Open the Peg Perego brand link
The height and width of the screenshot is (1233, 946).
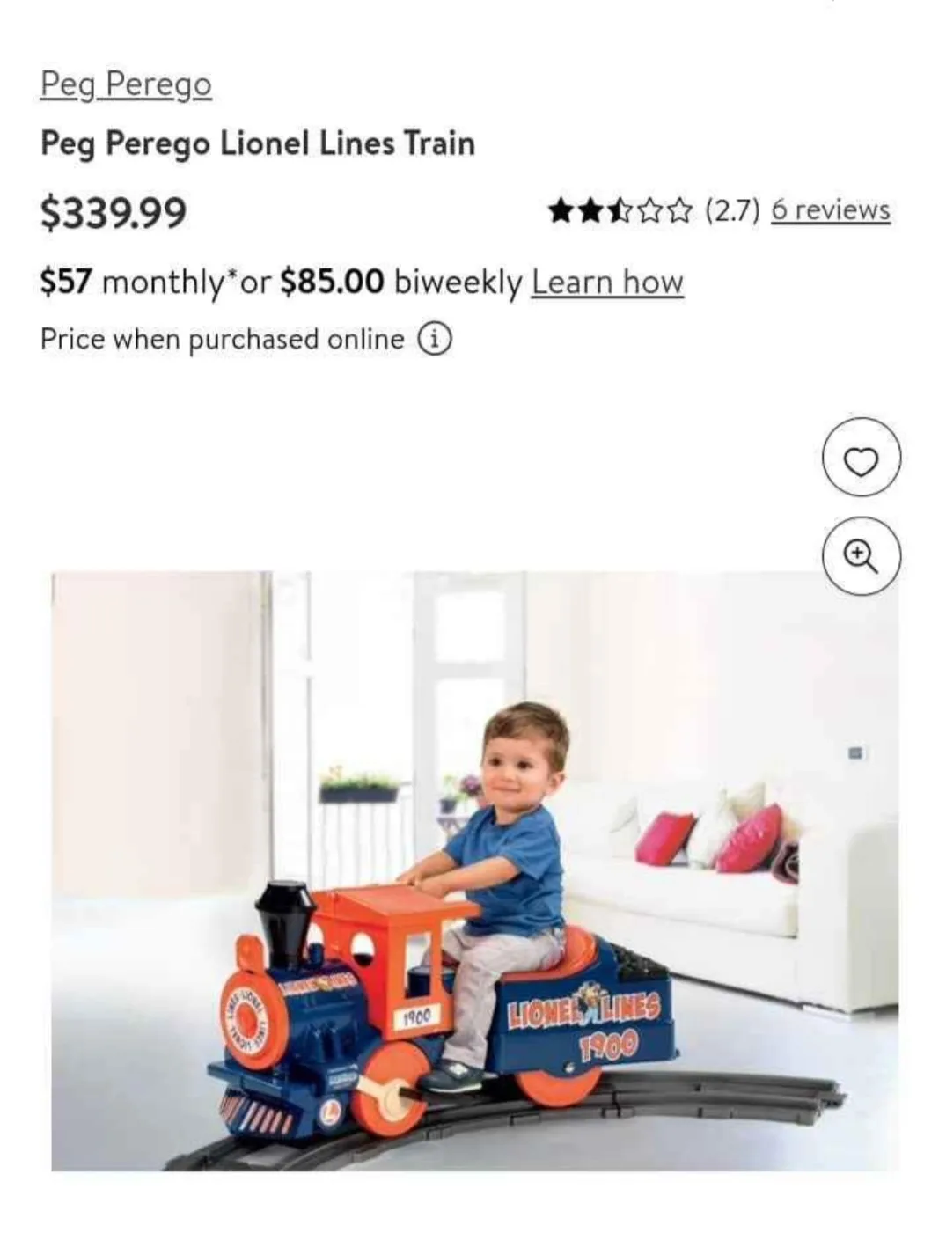126,84
